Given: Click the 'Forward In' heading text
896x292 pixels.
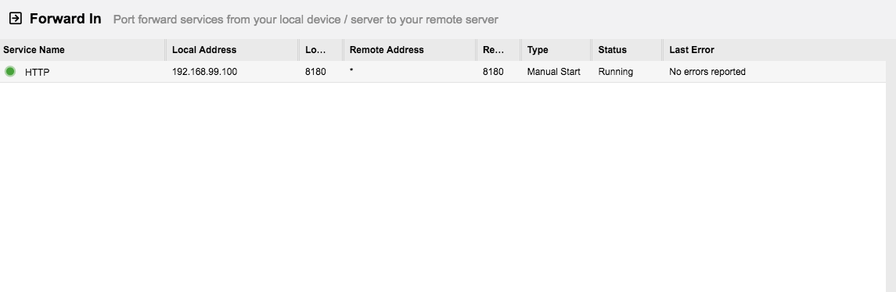Looking at the screenshot, I should (65, 19).
